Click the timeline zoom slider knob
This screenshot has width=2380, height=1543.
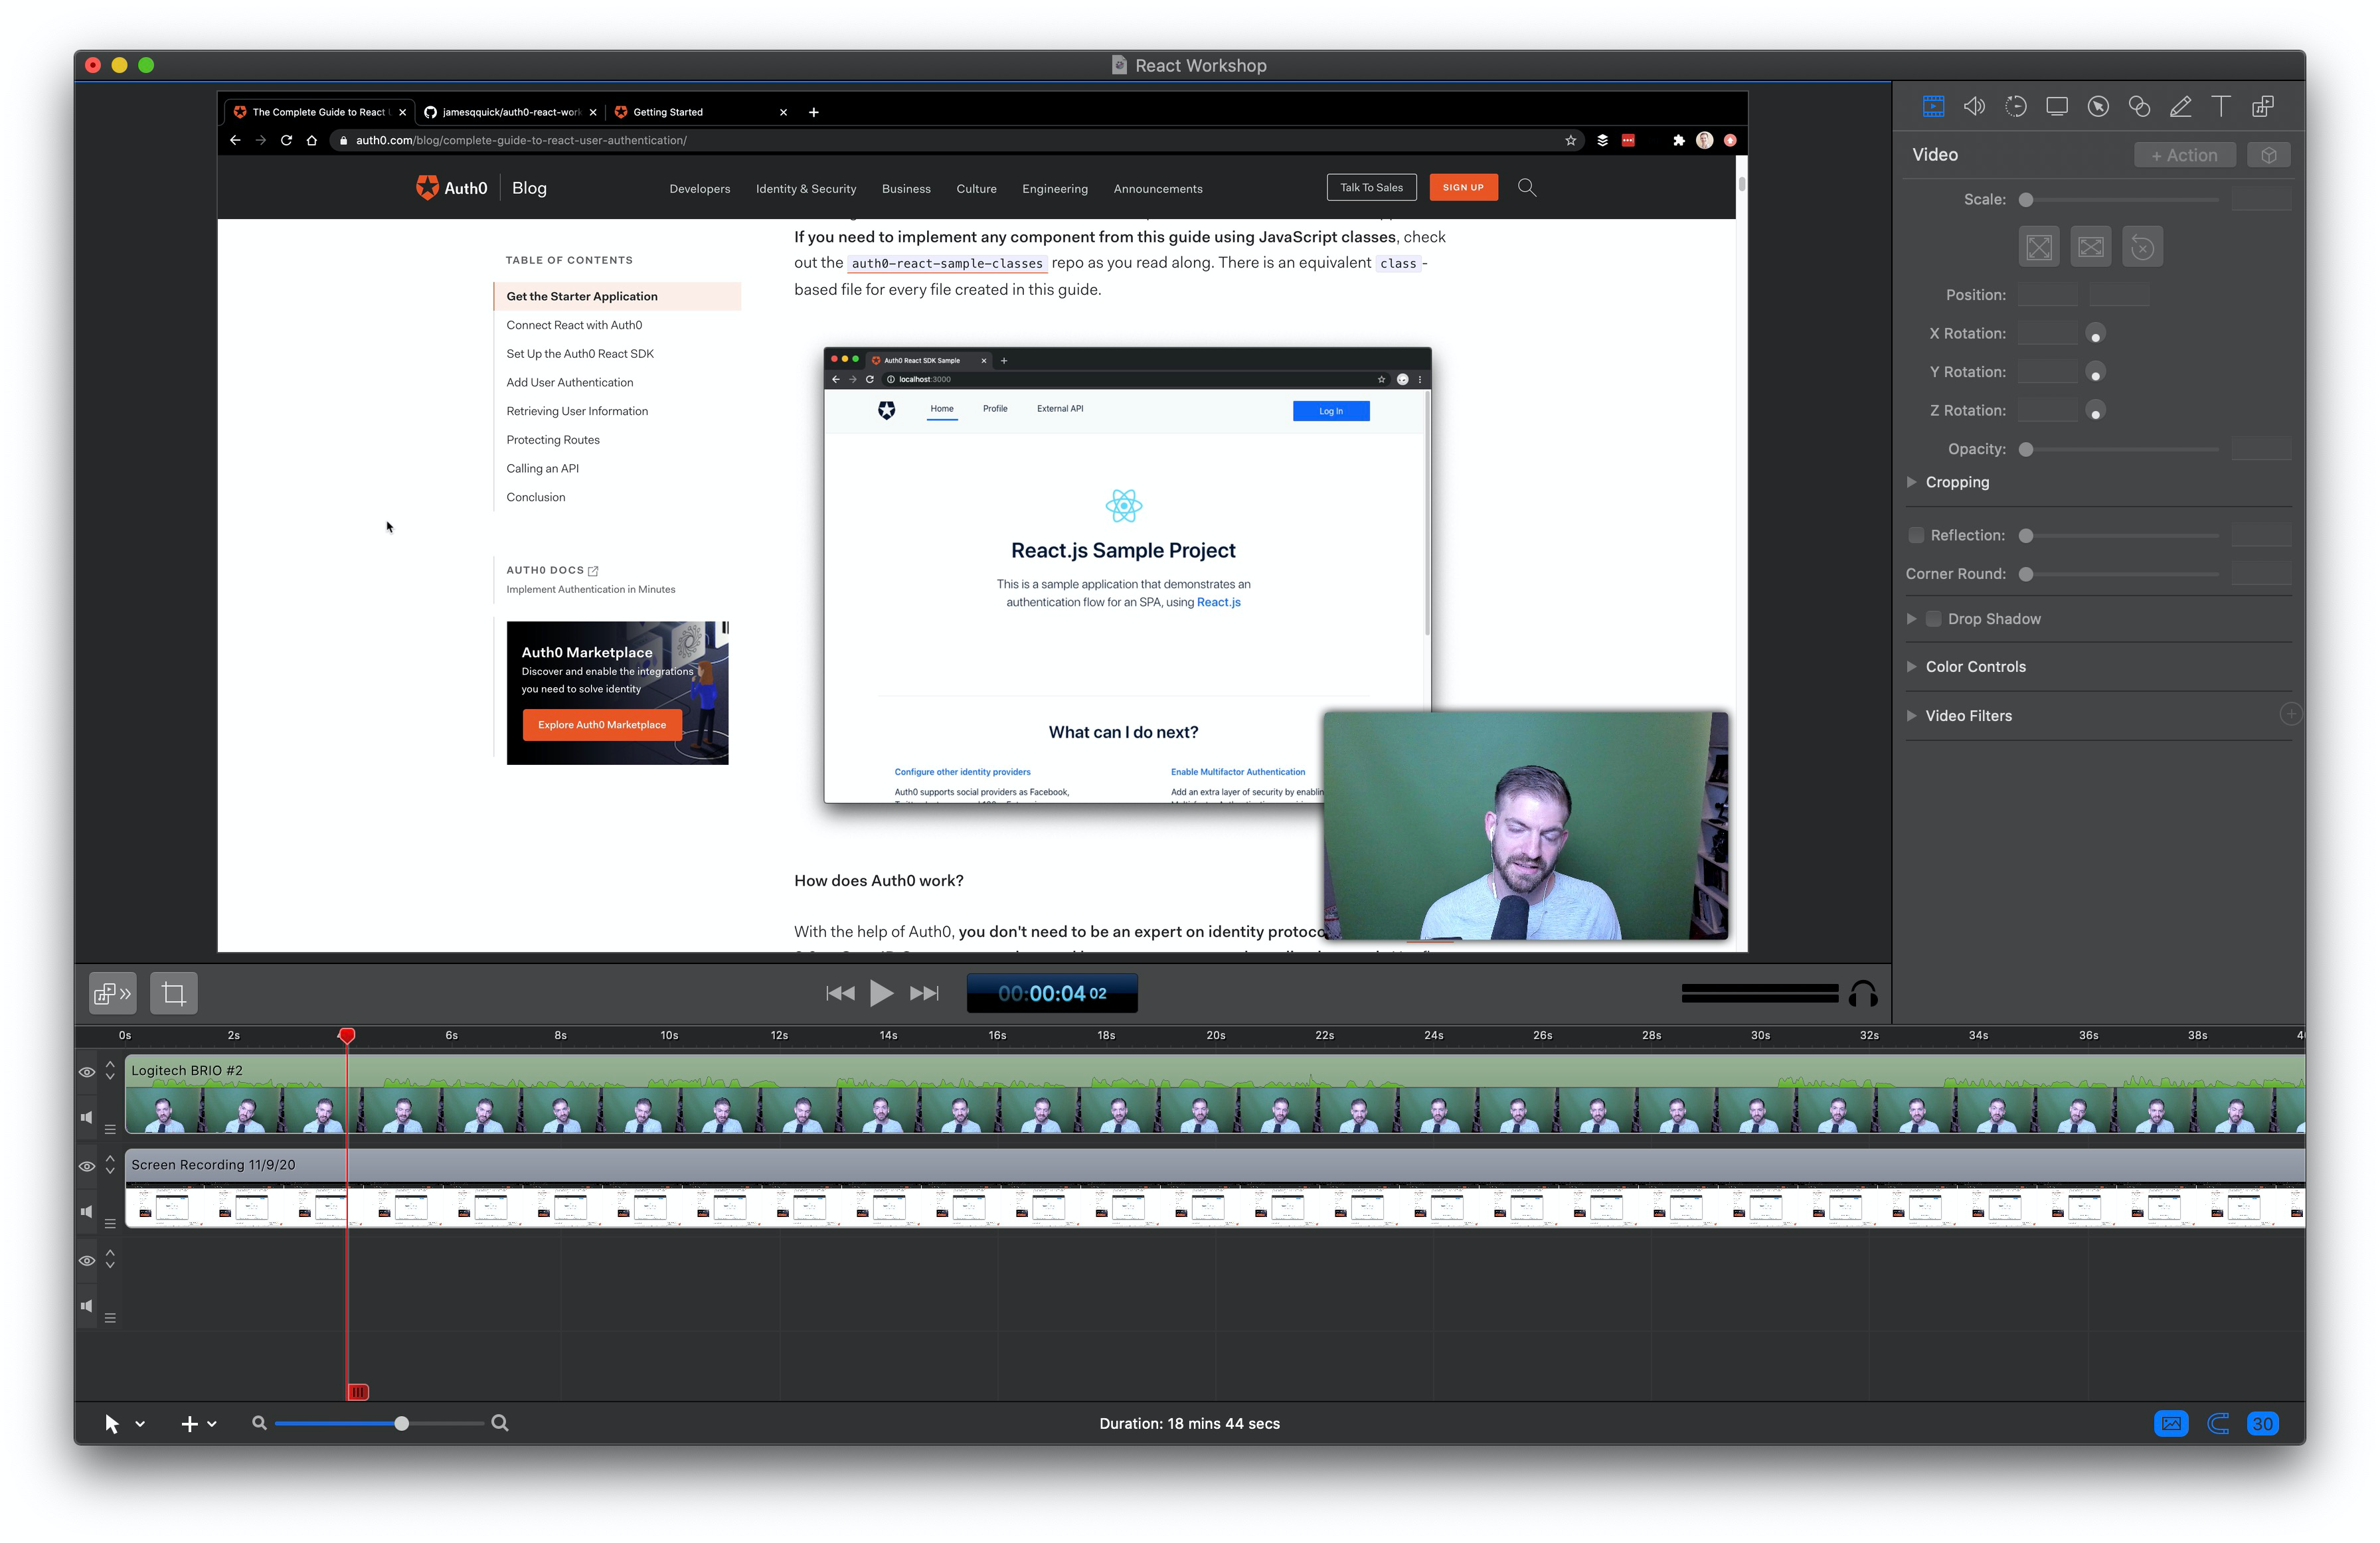pyautogui.click(x=401, y=1423)
